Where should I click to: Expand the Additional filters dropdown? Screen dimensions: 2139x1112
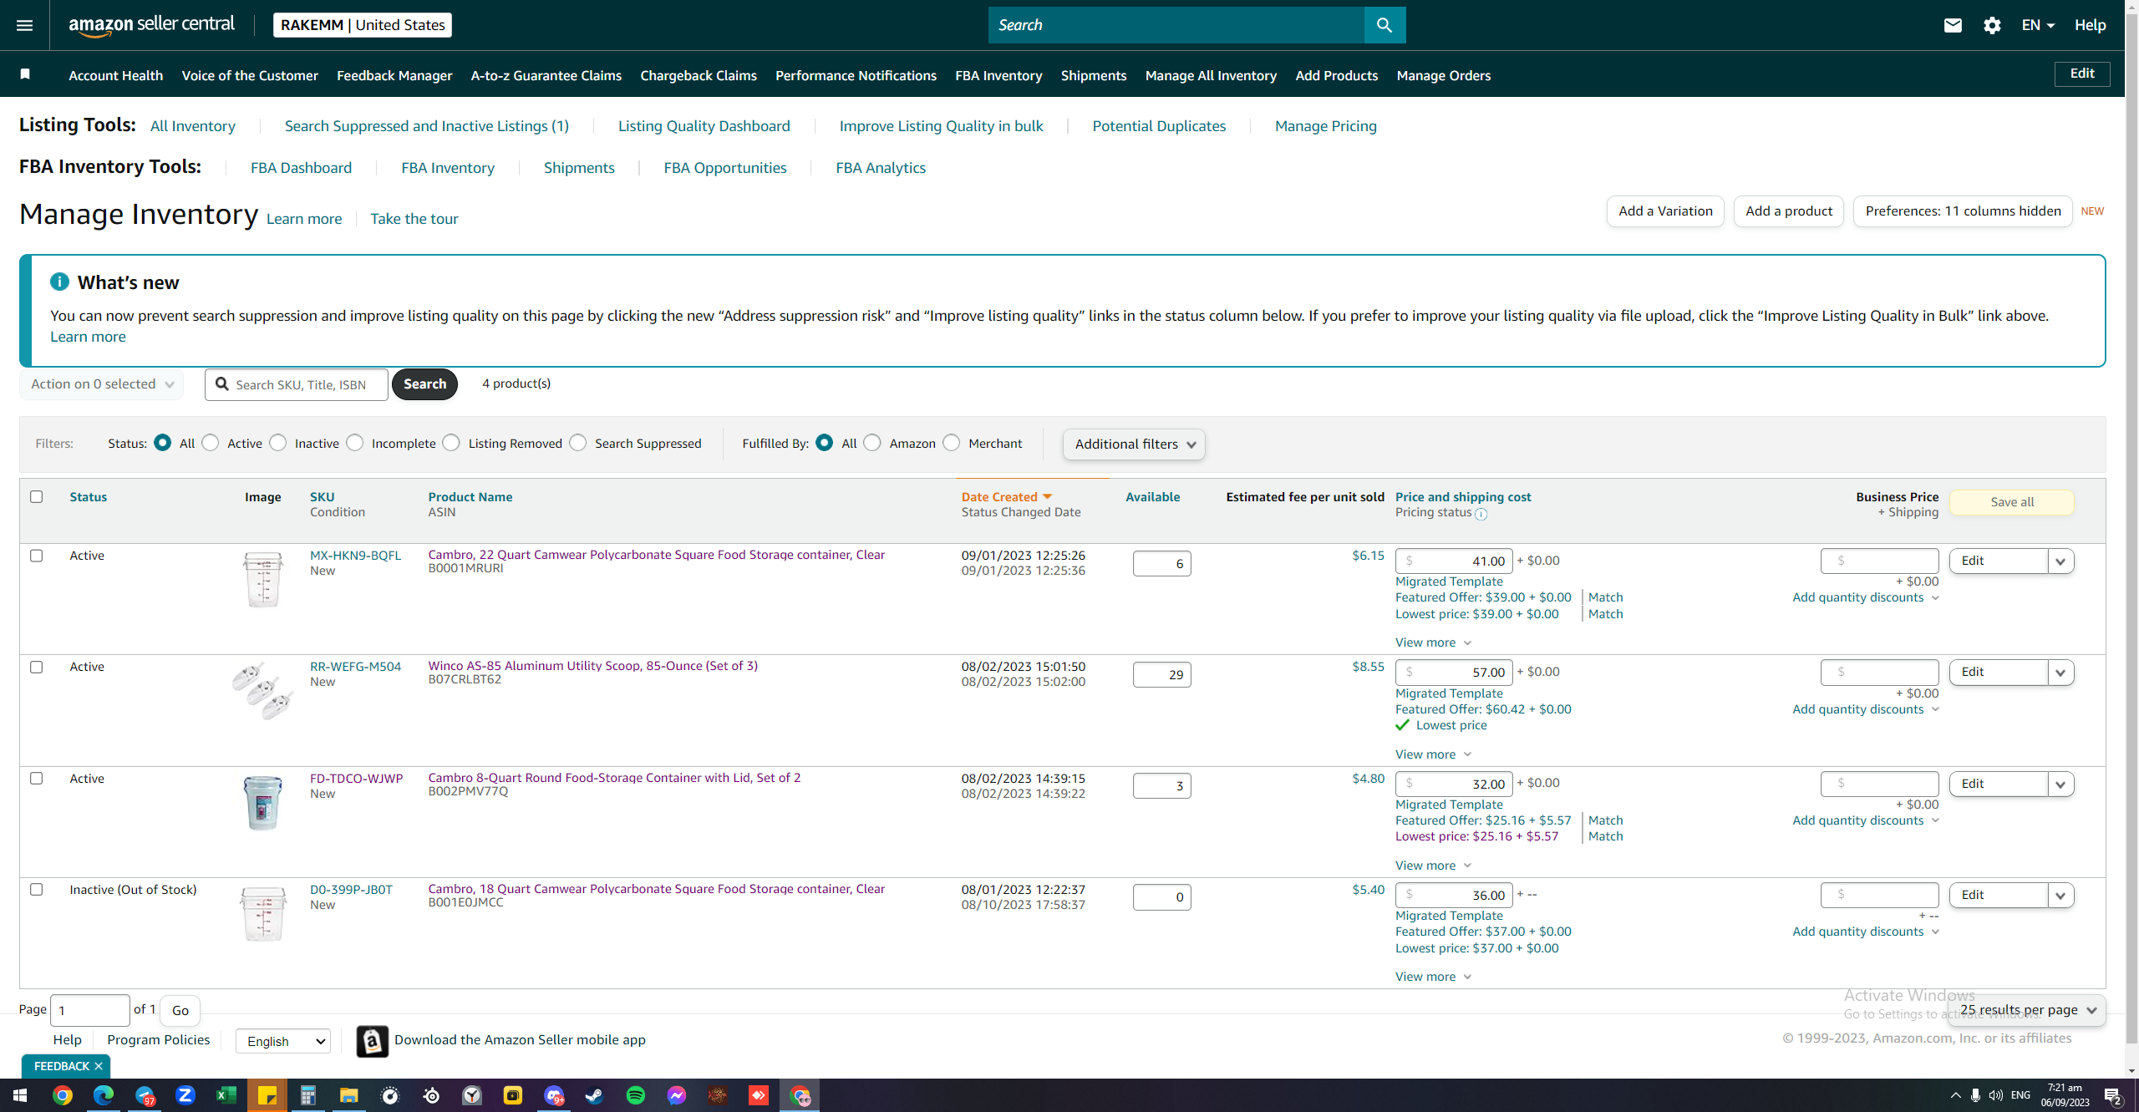1134,444
